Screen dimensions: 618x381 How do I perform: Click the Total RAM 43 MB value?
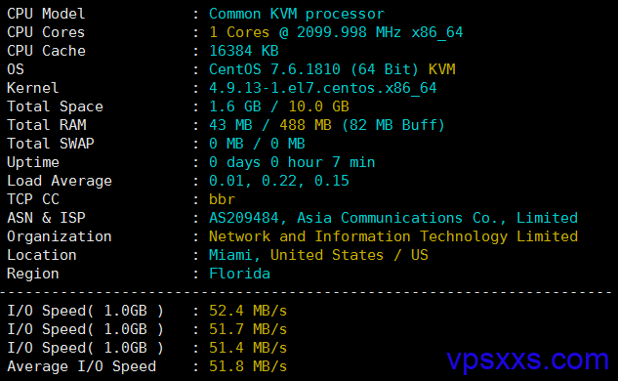point(230,125)
